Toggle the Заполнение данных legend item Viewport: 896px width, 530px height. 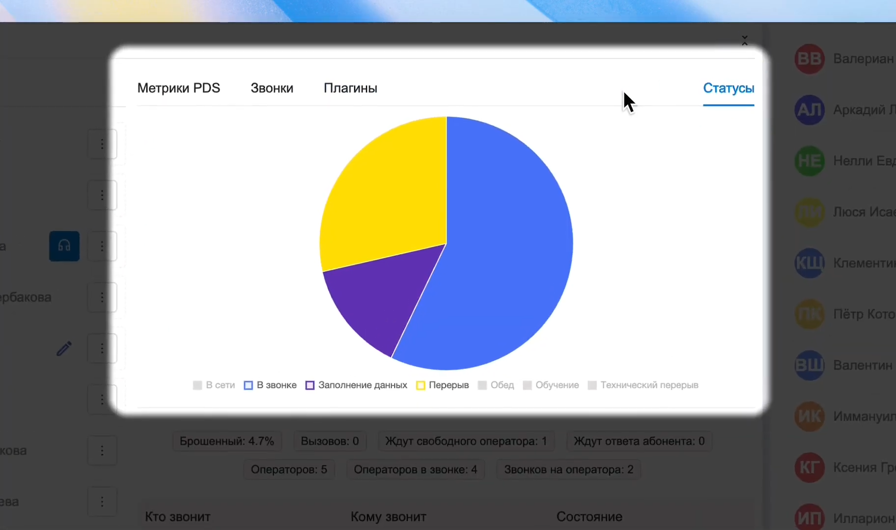pyautogui.click(x=356, y=385)
